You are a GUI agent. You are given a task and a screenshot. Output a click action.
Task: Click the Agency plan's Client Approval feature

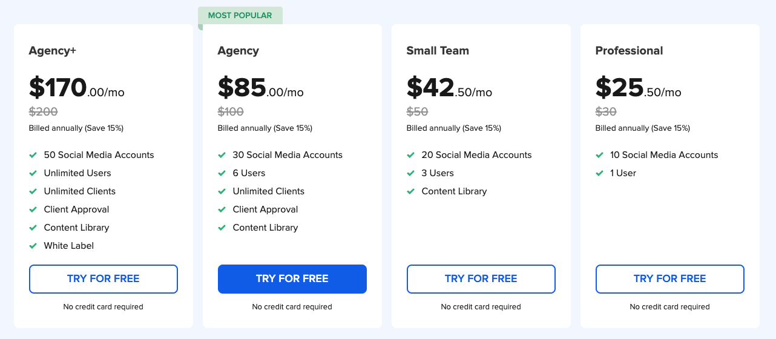(265, 209)
